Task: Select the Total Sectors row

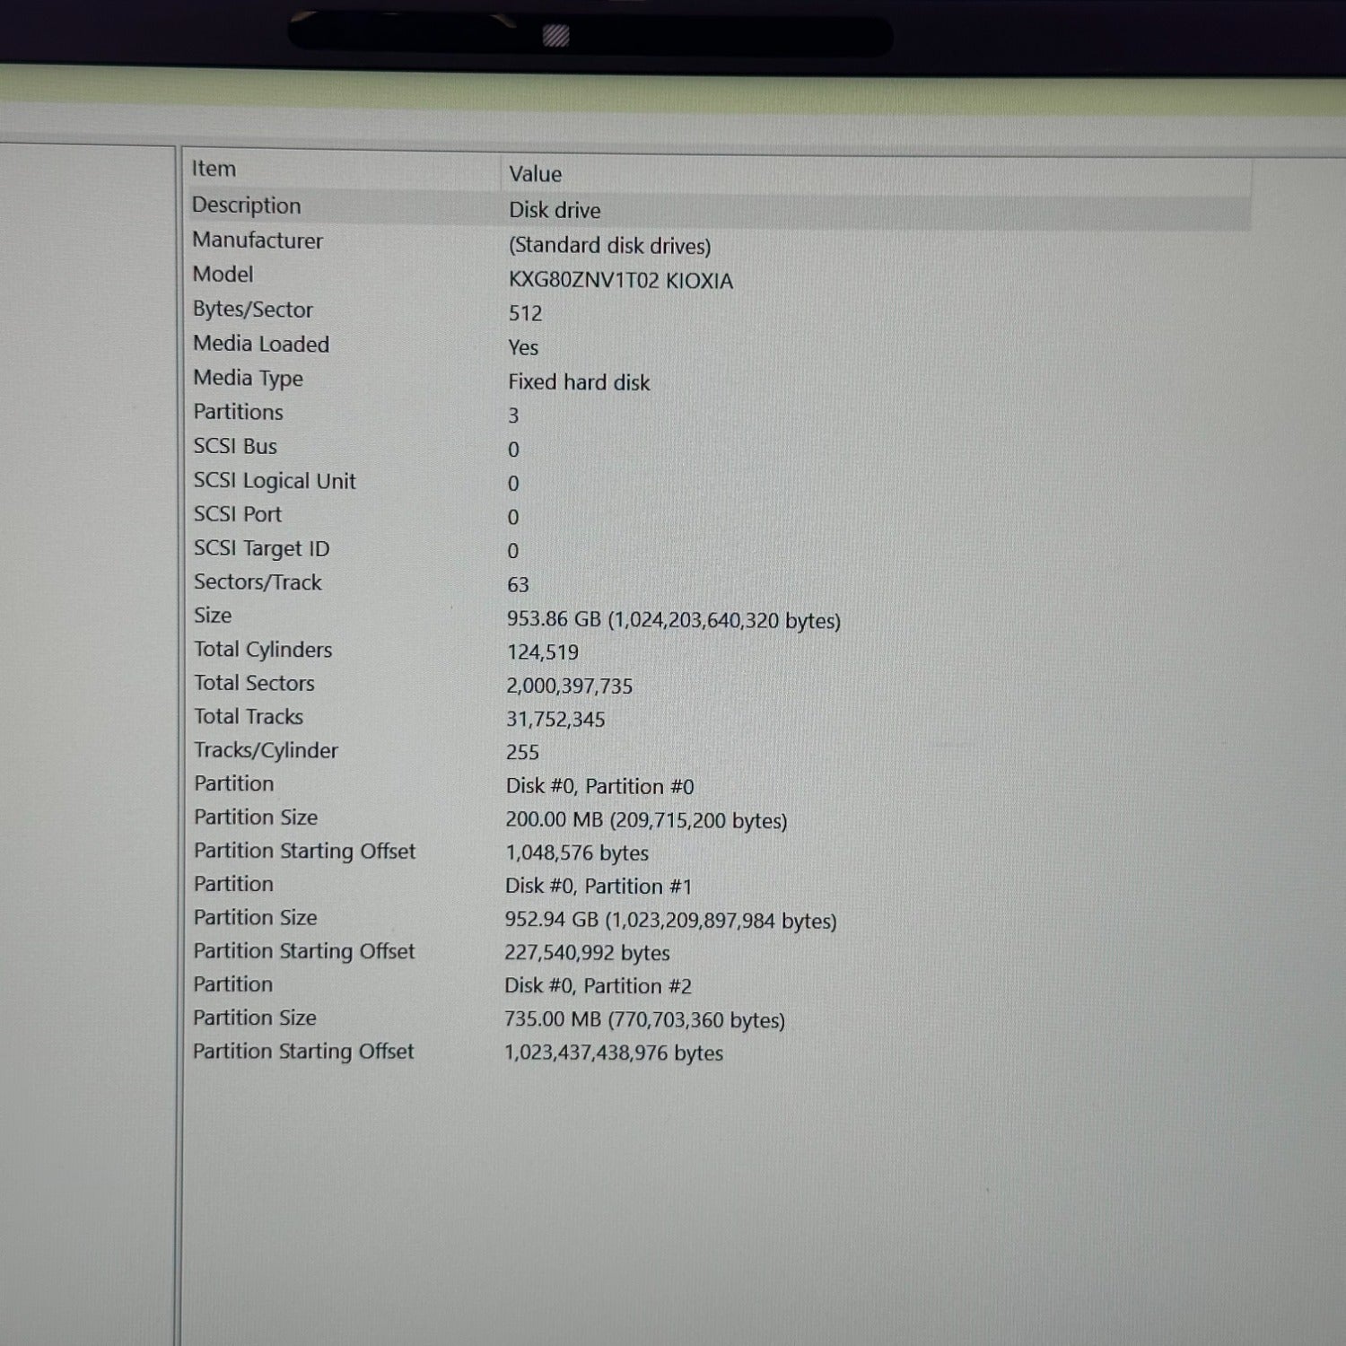Action: pyautogui.click(x=254, y=683)
